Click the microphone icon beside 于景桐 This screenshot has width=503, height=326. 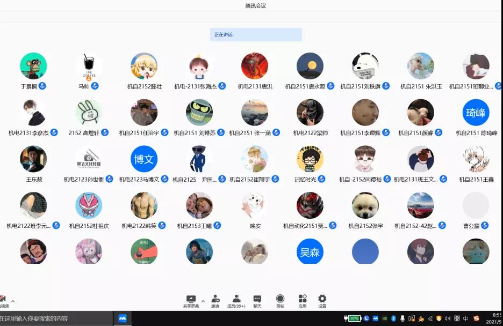click(42, 86)
